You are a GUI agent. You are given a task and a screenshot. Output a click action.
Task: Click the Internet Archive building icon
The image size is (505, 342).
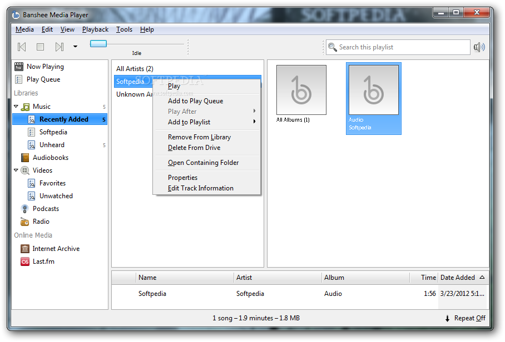pyautogui.click(x=25, y=249)
